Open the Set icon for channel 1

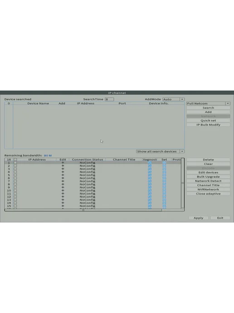click(x=164, y=163)
